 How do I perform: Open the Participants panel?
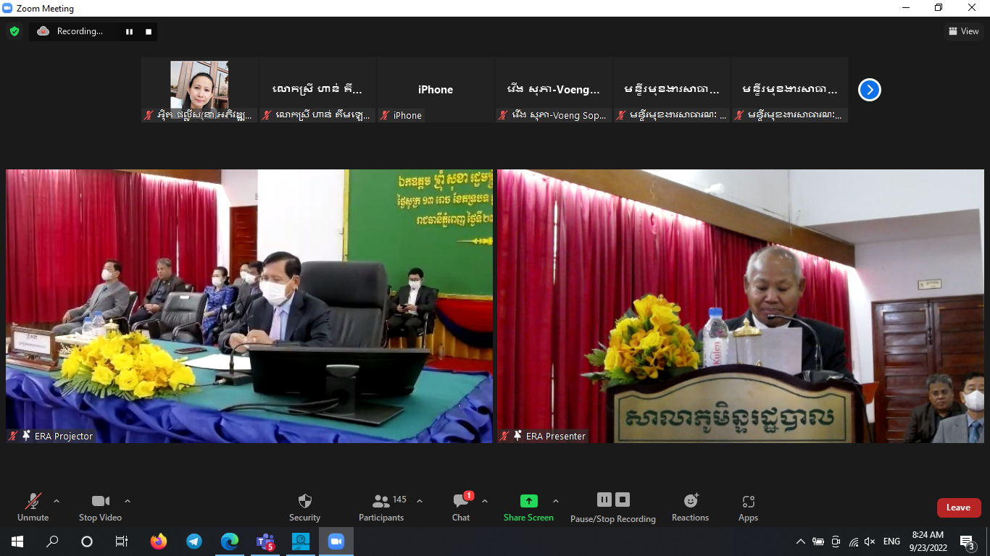[381, 507]
